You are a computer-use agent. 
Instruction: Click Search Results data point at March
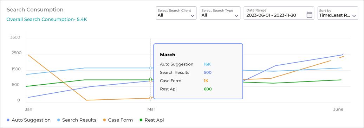pyautogui.click(x=150, y=68)
